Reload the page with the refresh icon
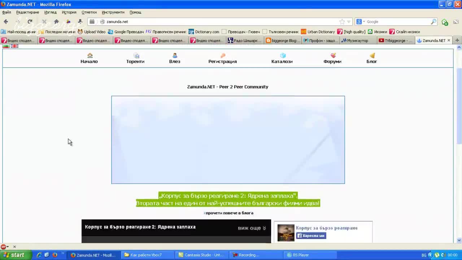The height and width of the screenshot is (260, 462). point(30,22)
